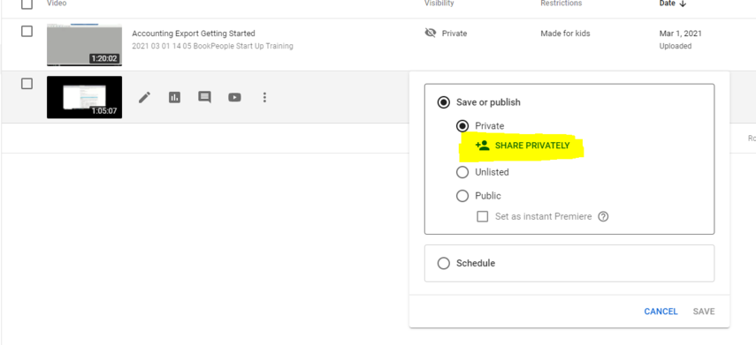Click the BookPeople Start Up Training description
756x345 pixels.
(212, 46)
